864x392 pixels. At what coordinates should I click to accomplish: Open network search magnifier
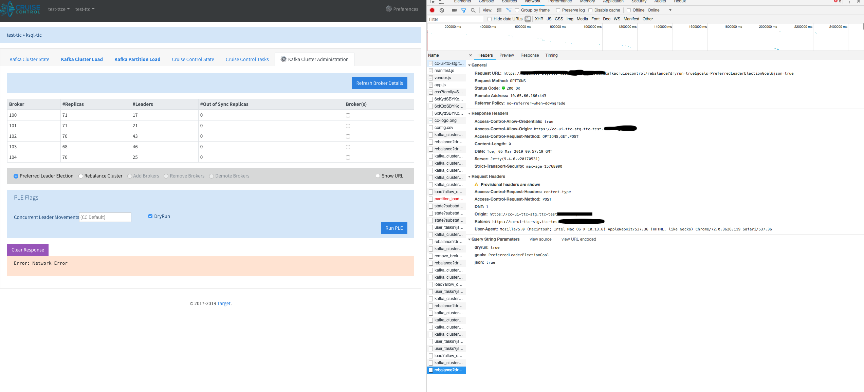(x=473, y=10)
